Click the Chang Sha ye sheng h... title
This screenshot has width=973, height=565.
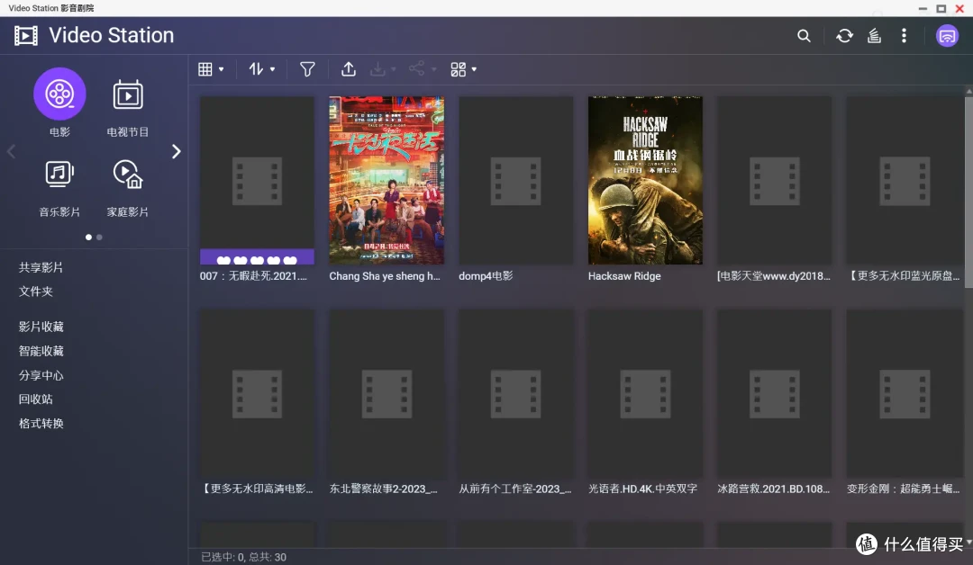tap(385, 276)
